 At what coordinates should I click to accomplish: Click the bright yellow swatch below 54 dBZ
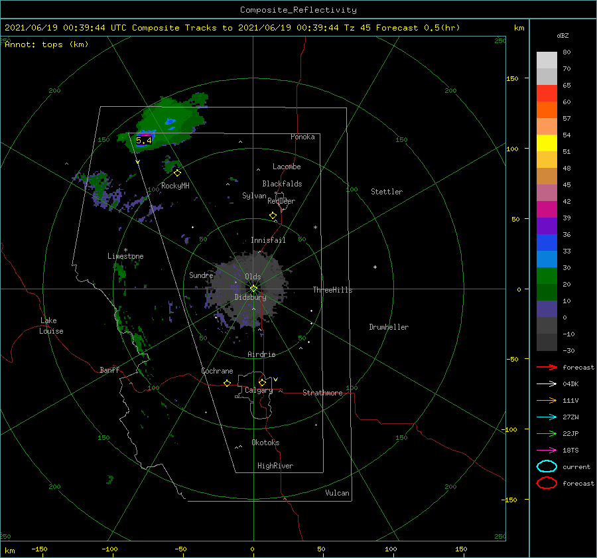547,143
